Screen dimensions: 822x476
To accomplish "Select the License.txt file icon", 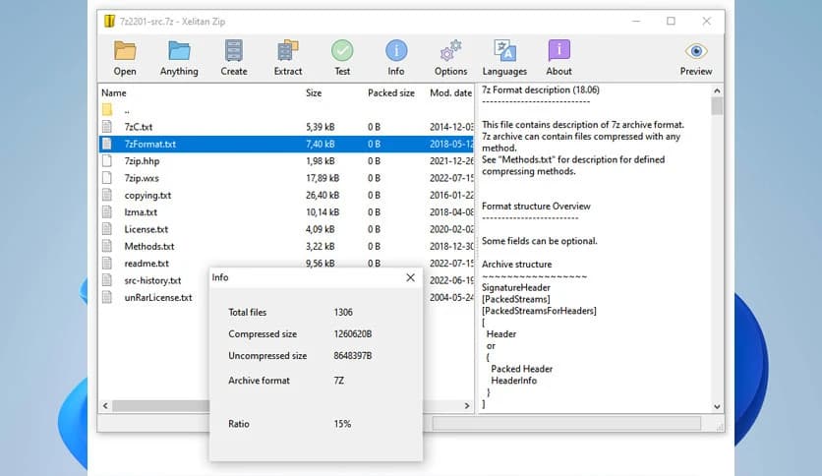I will coord(107,228).
